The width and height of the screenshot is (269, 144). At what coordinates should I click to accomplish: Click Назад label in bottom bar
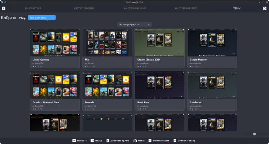tap(99, 140)
